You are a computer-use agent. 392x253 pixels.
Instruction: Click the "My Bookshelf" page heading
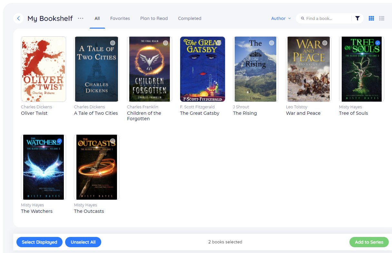pos(50,18)
